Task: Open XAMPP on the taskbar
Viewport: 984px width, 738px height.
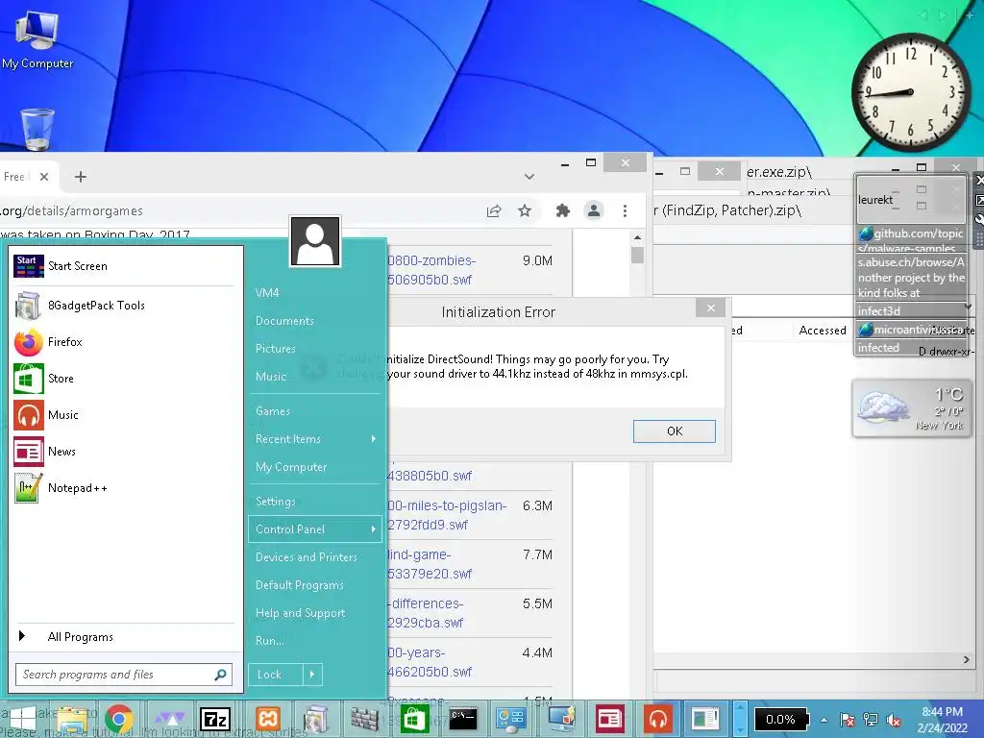Action: (x=268, y=719)
